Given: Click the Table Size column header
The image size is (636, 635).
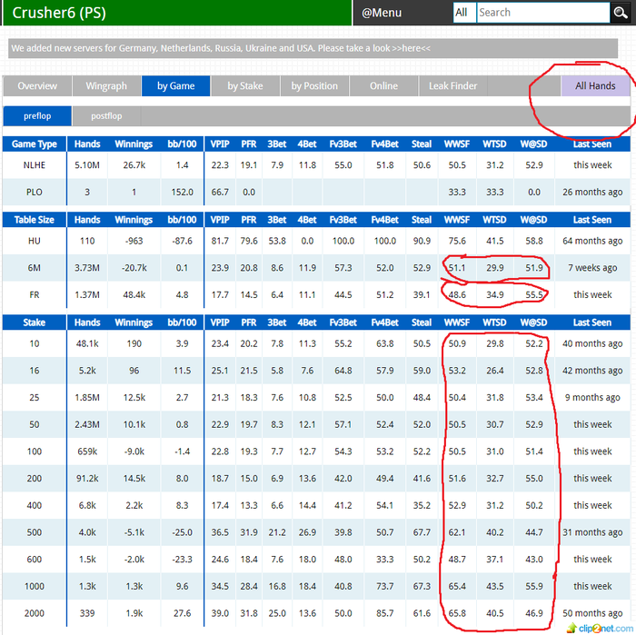Looking at the screenshot, I should click(35, 220).
